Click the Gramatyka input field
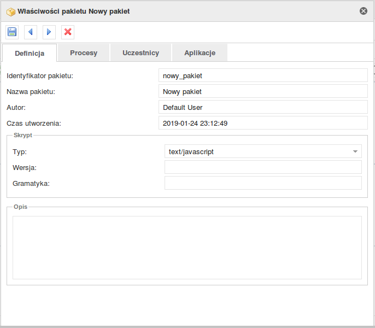The width and height of the screenshot is (375, 328). click(x=263, y=183)
